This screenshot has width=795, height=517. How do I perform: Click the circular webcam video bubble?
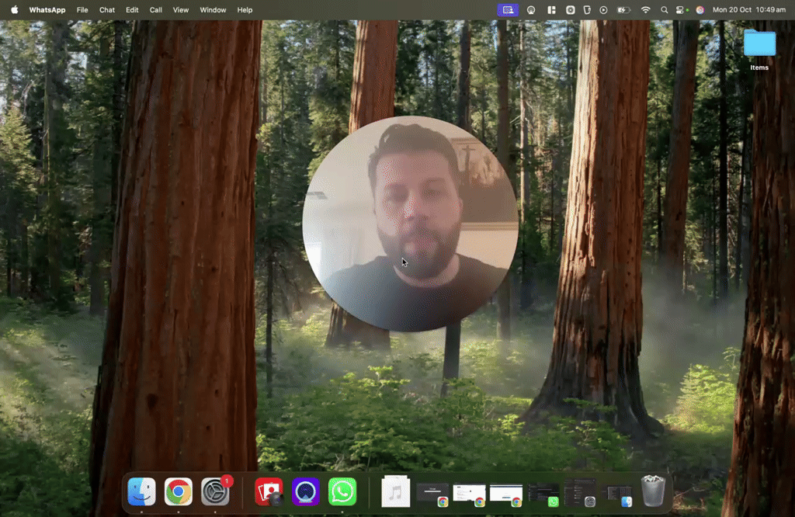click(410, 224)
